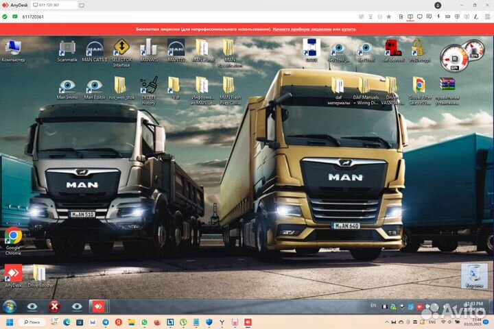Click the local taskbar Search box

point(40,321)
